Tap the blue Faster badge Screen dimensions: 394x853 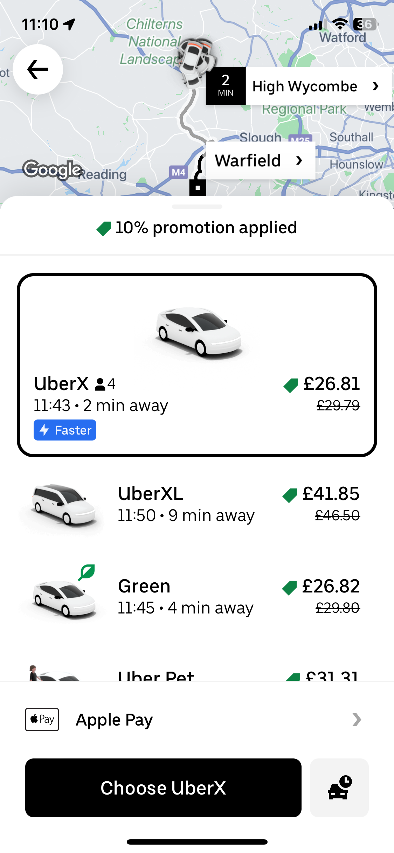pyautogui.click(x=65, y=430)
